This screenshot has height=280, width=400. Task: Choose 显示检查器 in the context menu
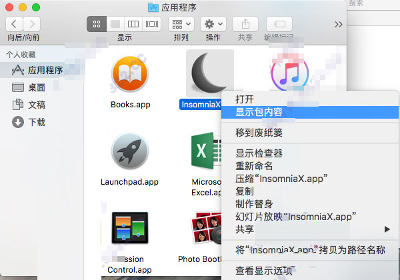tap(310, 153)
